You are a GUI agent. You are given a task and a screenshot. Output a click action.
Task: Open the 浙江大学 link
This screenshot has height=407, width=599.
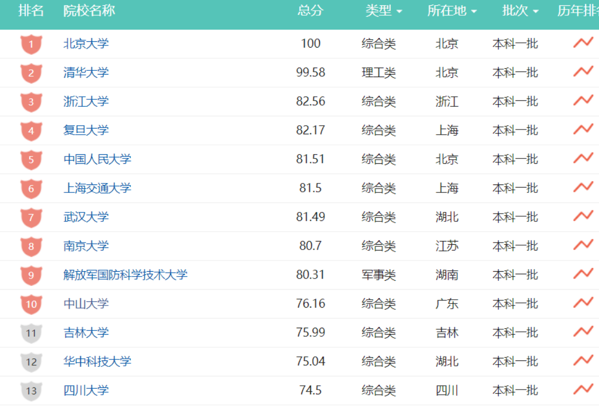coord(86,101)
